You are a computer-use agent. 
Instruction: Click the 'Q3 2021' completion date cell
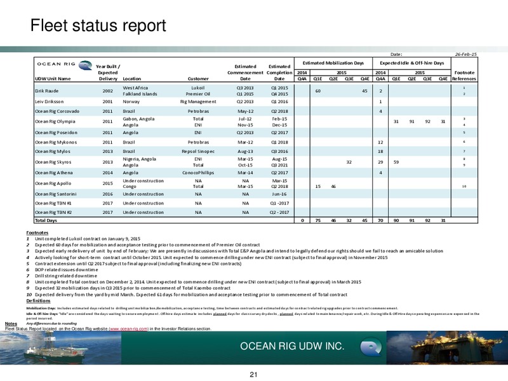pos(279,165)
